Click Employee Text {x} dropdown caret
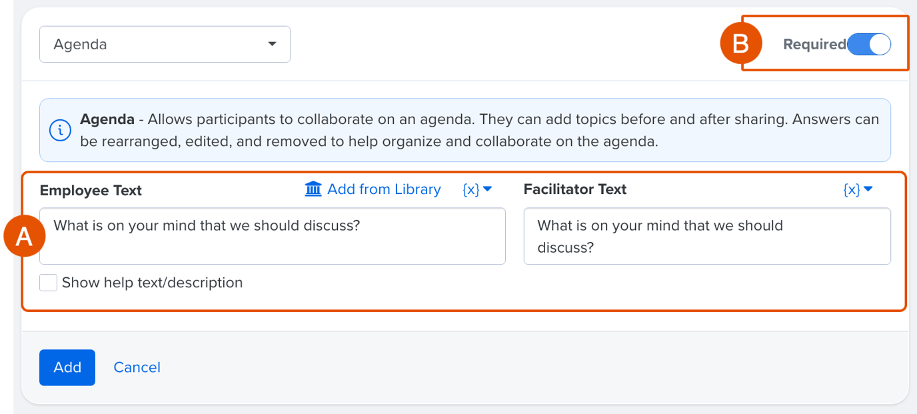Image resolution: width=917 pixels, height=414 pixels. 487,189
